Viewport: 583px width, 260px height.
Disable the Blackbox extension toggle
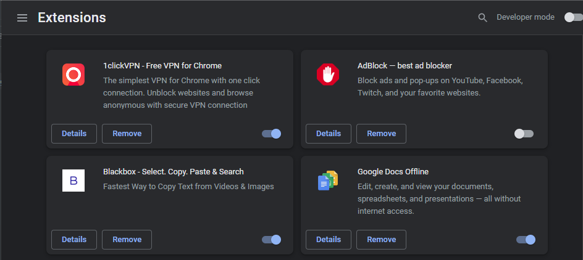(271, 240)
